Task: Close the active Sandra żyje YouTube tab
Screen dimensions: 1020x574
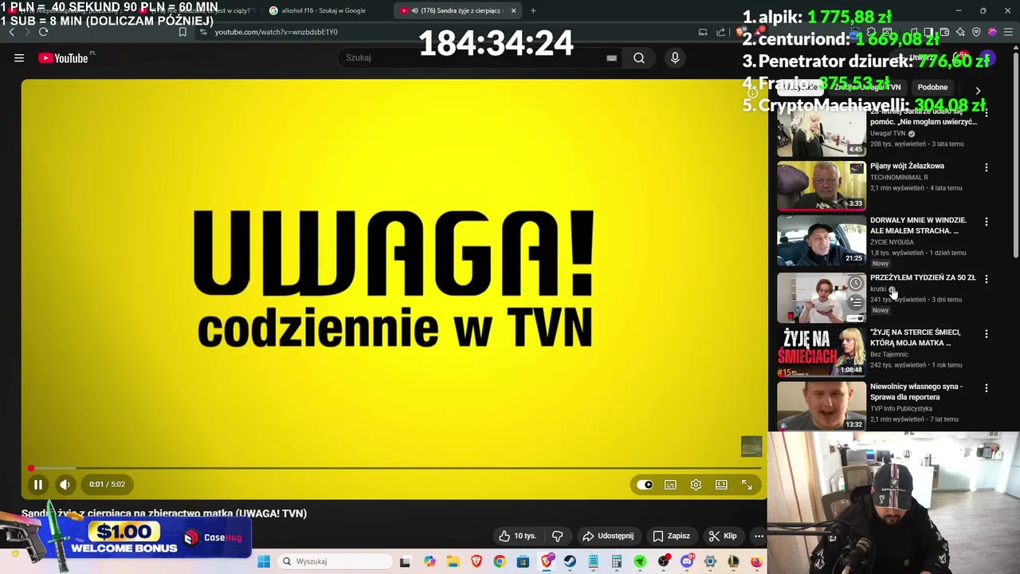Action: click(513, 10)
